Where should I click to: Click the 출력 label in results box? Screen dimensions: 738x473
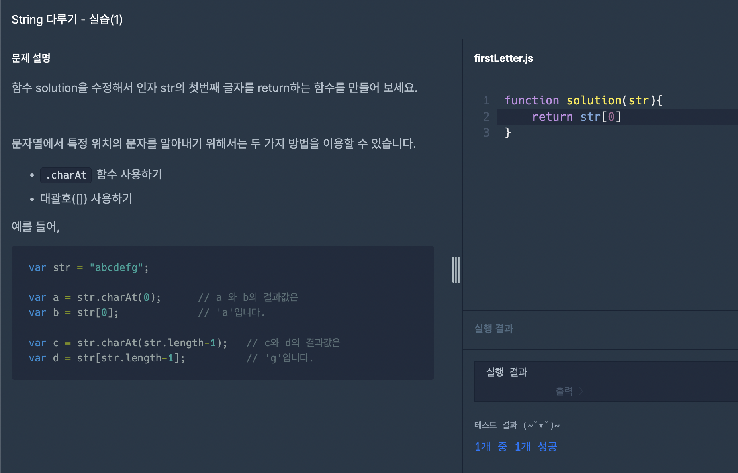(564, 391)
